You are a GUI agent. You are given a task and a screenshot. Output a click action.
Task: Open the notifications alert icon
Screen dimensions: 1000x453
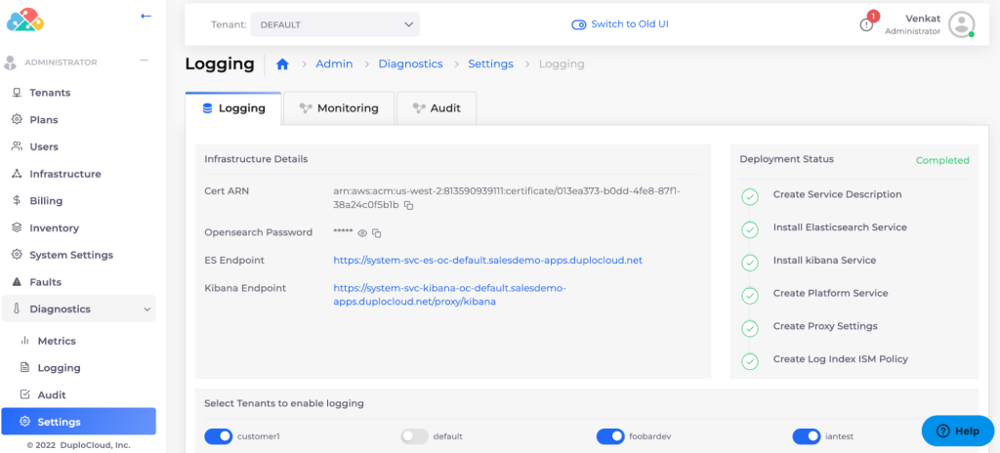click(x=866, y=24)
